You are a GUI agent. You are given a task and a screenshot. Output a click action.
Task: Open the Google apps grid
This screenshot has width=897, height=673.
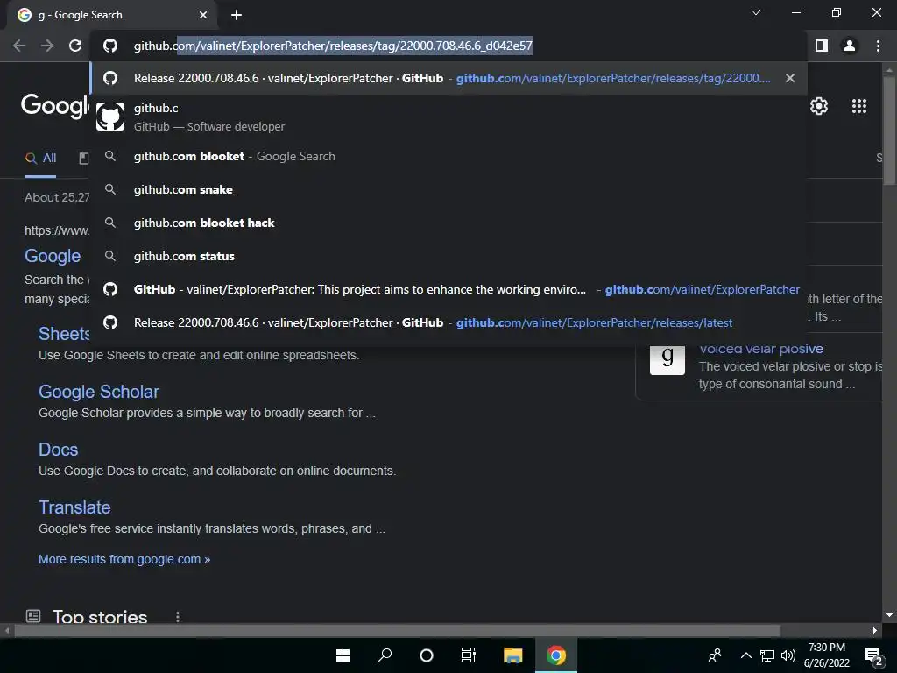858,106
